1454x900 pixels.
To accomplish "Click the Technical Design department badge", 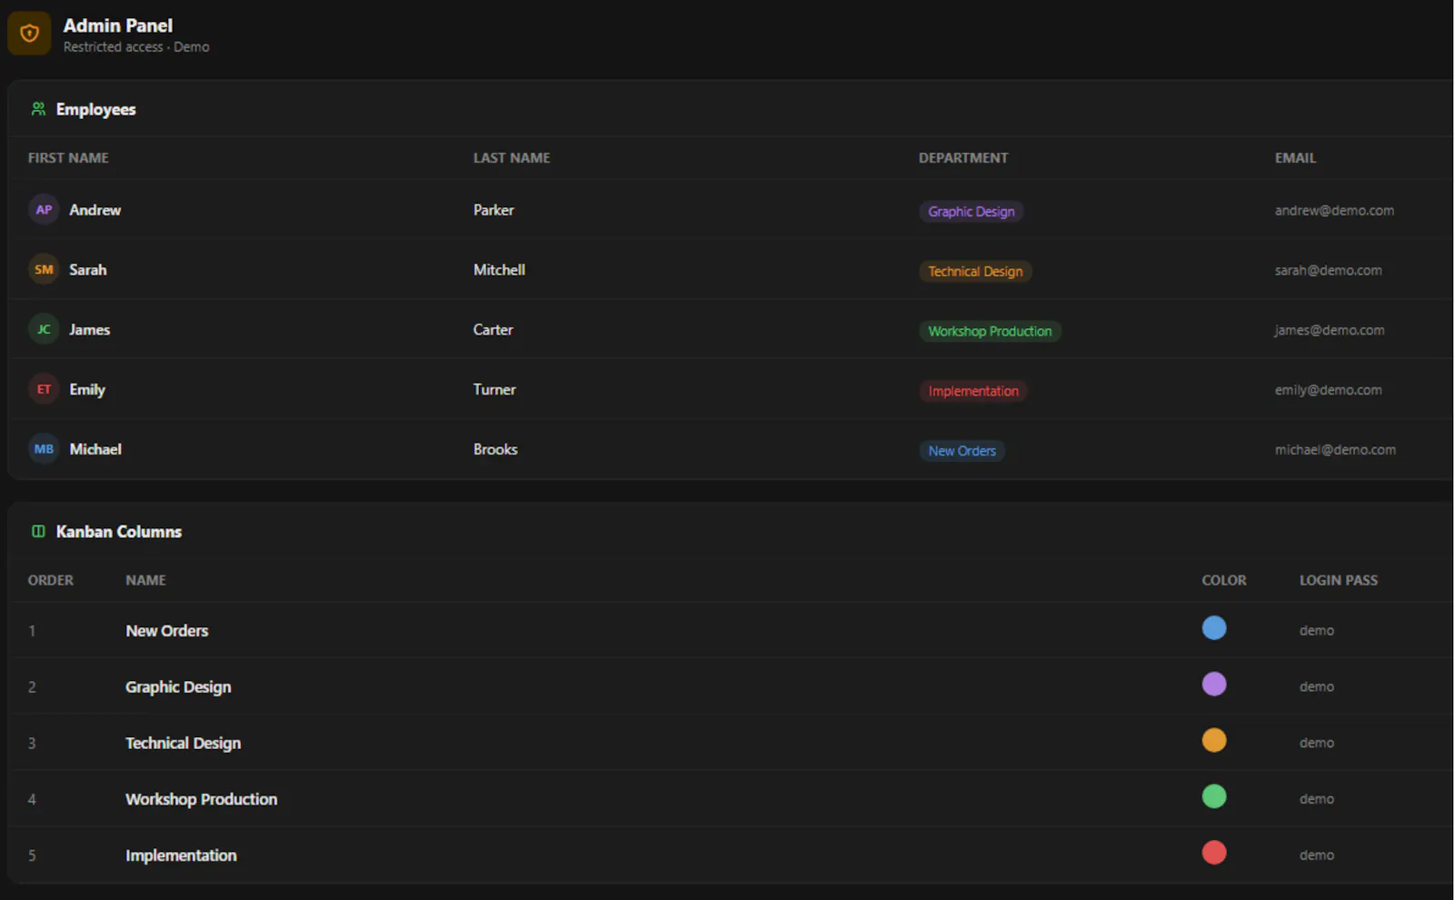I will [x=975, y=272].
